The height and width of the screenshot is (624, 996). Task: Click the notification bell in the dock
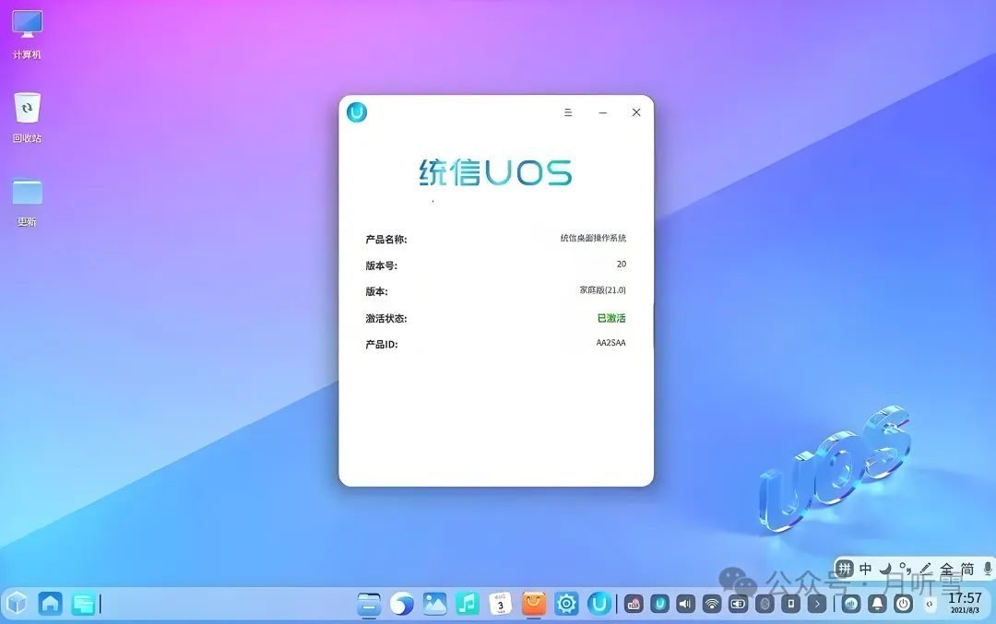(x=878, y=605)
